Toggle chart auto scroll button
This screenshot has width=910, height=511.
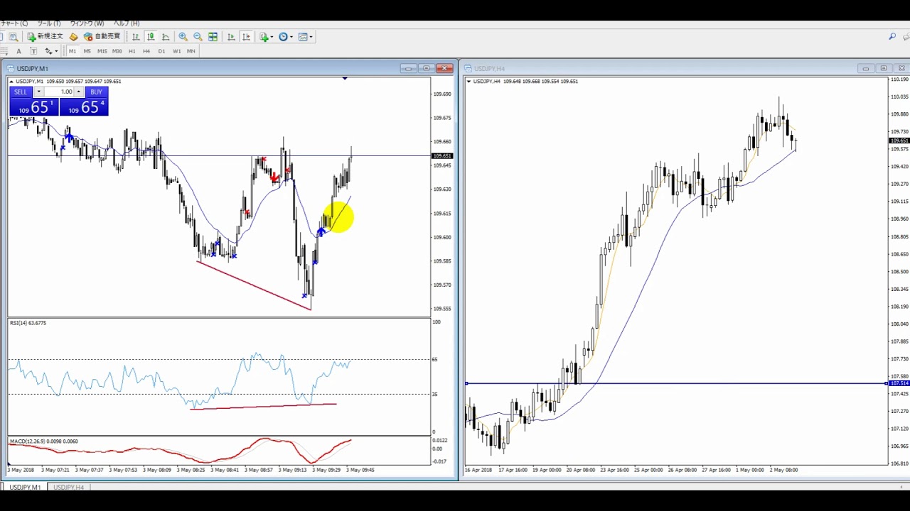coord(231,37)
